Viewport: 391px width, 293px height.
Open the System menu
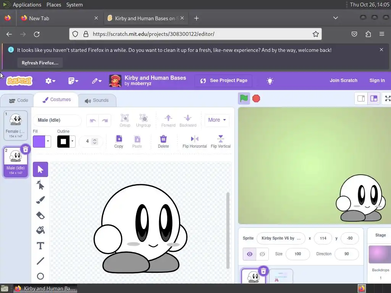74,5
